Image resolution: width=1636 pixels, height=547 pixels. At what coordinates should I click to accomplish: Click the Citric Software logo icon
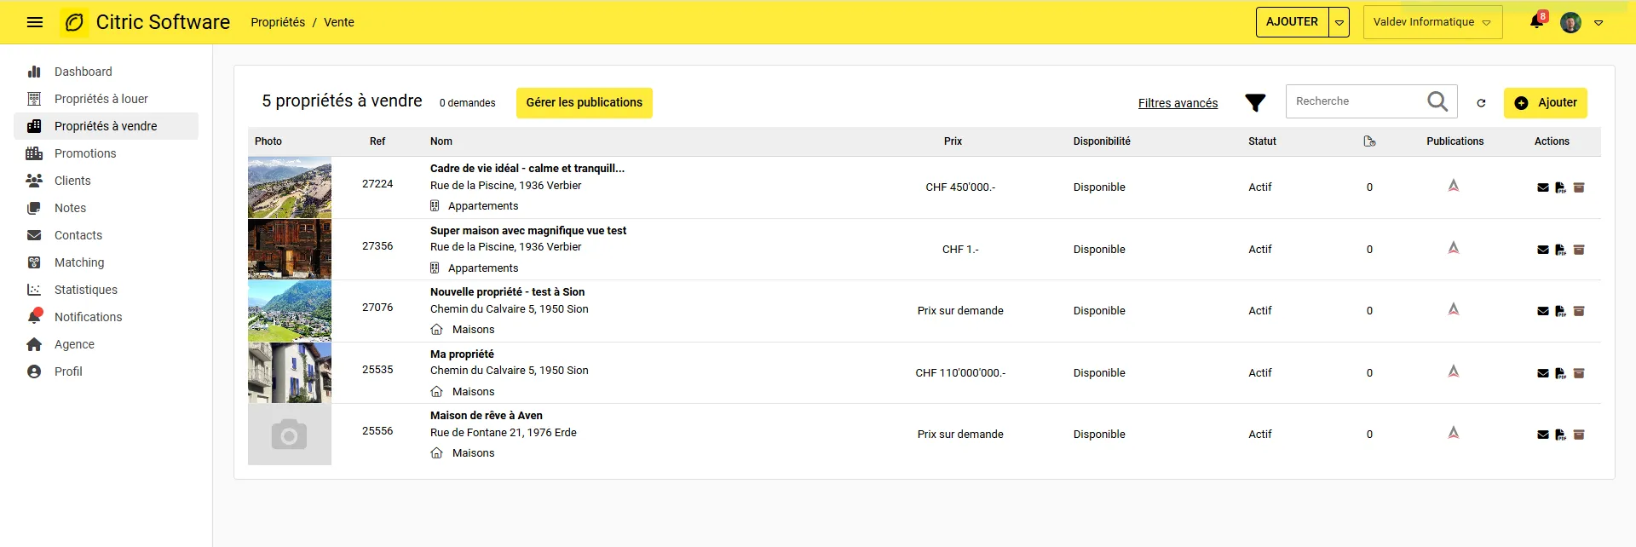click(x=75, y=22)
